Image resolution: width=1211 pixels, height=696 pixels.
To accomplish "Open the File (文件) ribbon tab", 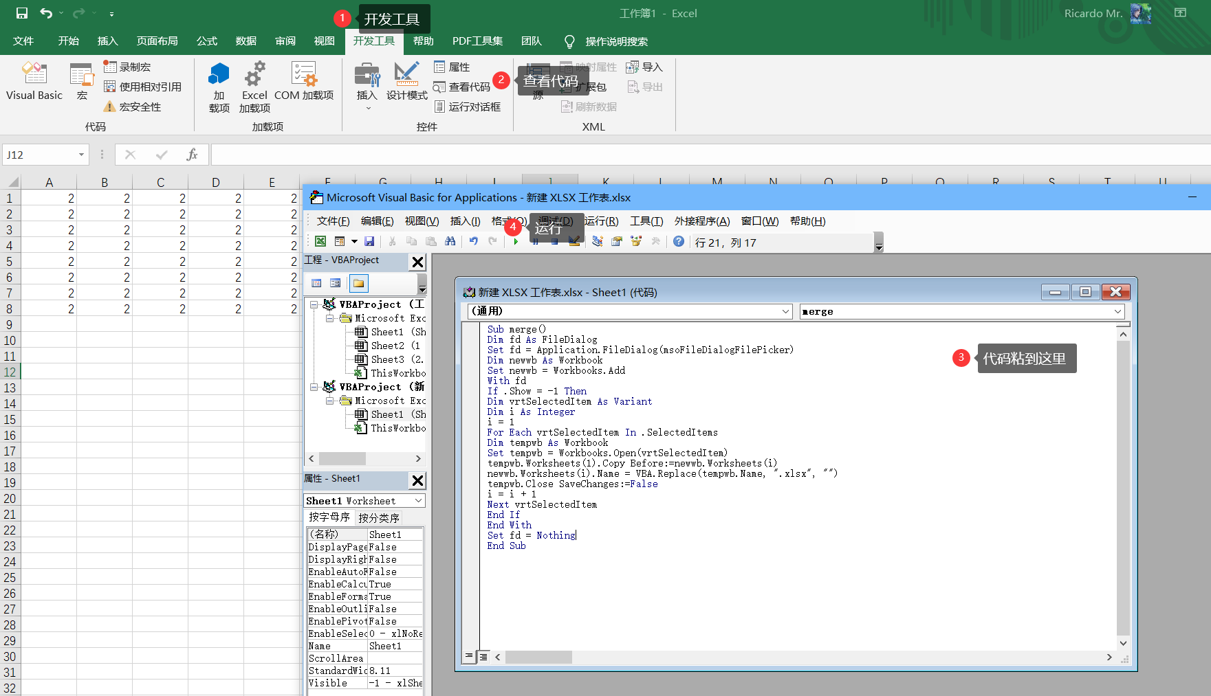I will (23, 41).
